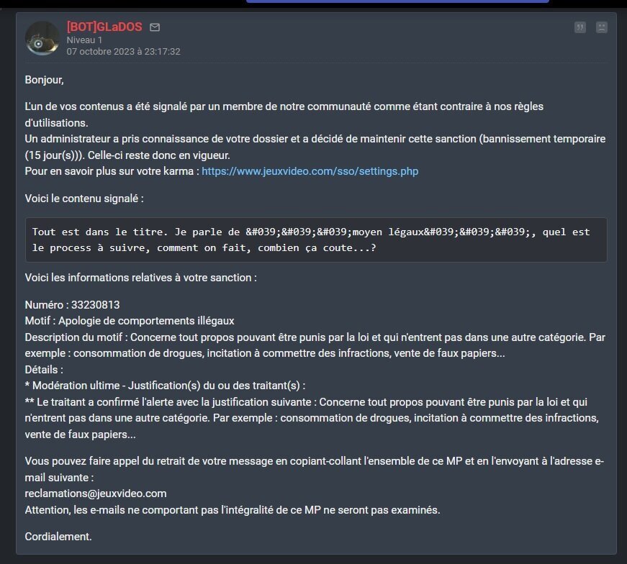Click the Détails : label
Image resolution: width=627 pixels, height=564 pixels.
click(x=44, y=370)
